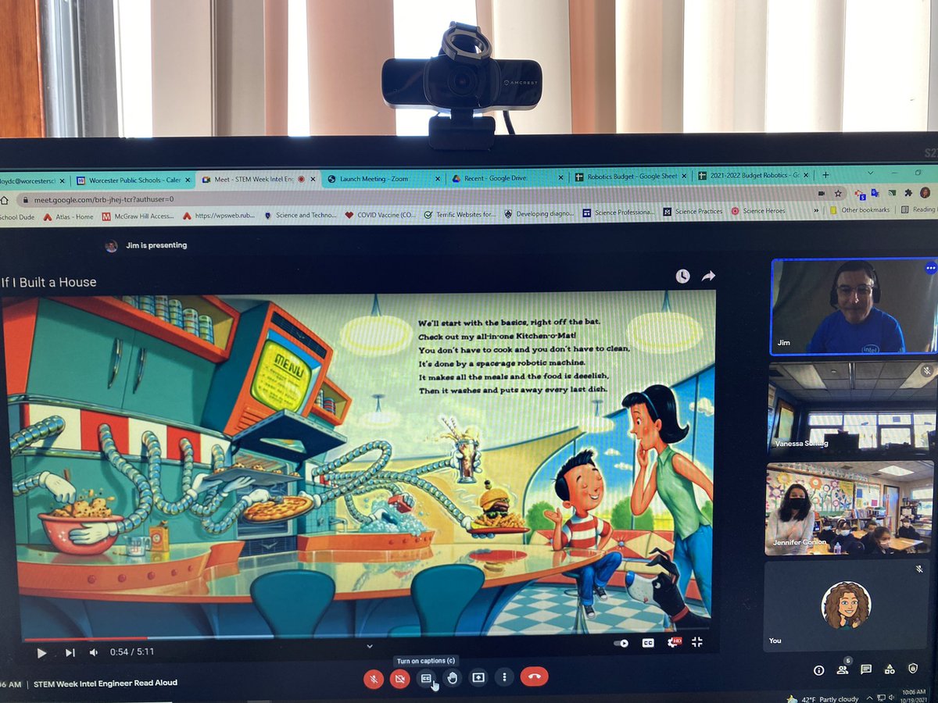The image size is (938, 703).
Task: Open Developing diagnostic bookmark
Action: point(539,212)
